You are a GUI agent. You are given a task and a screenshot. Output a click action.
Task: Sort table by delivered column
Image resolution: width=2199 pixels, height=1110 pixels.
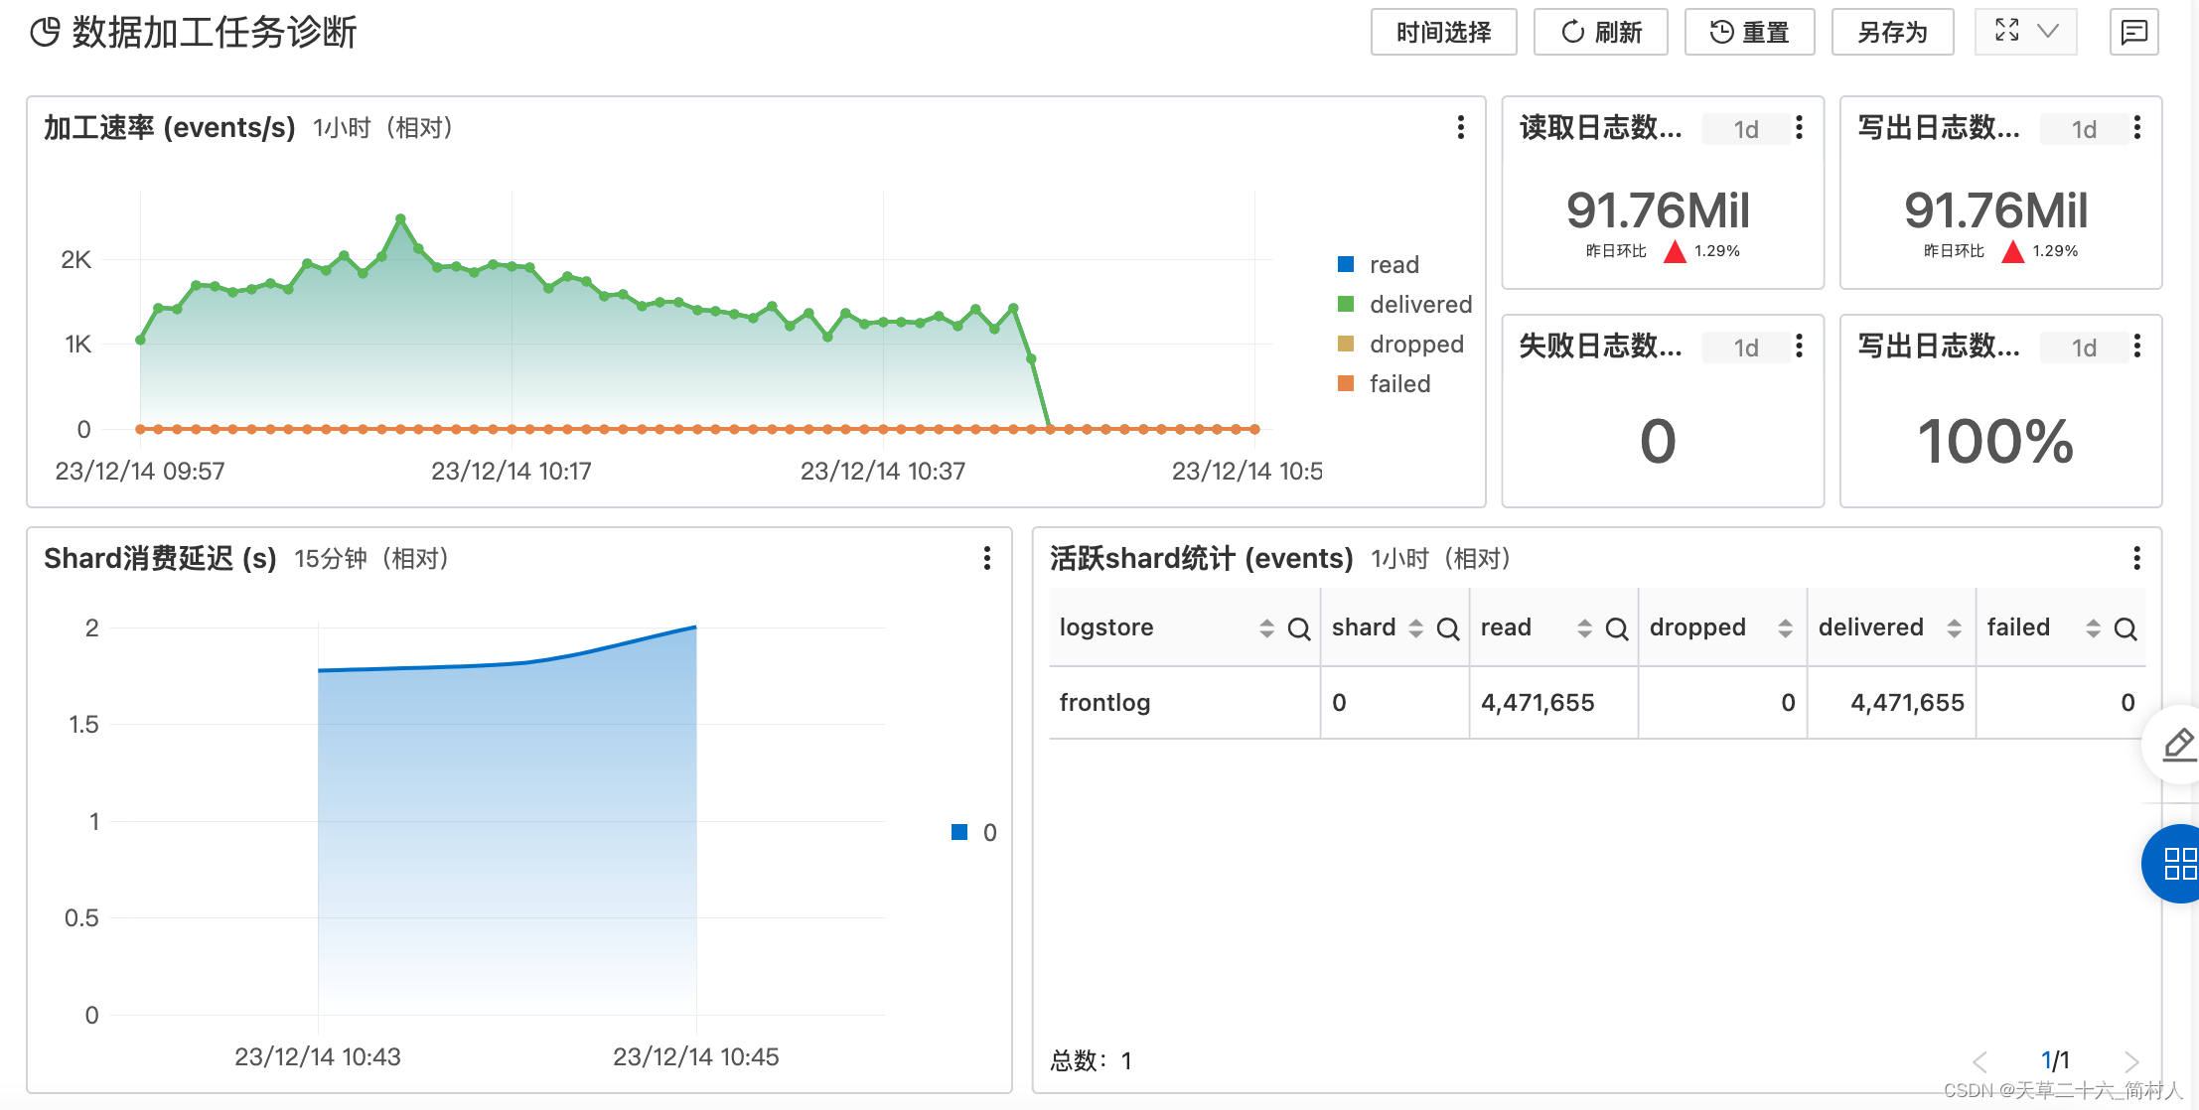point(1954,627)
